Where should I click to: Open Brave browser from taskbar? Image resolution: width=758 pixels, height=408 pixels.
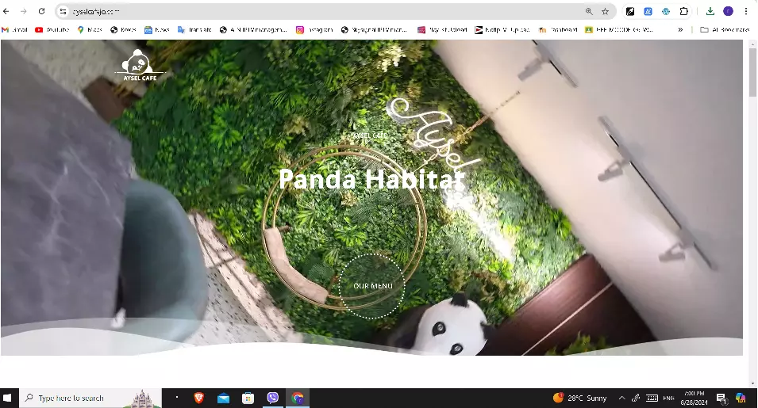198,398
